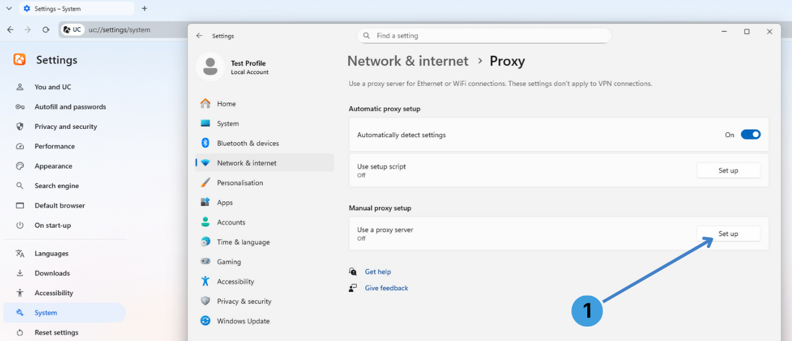Click the Gaming controller icon

205,262
